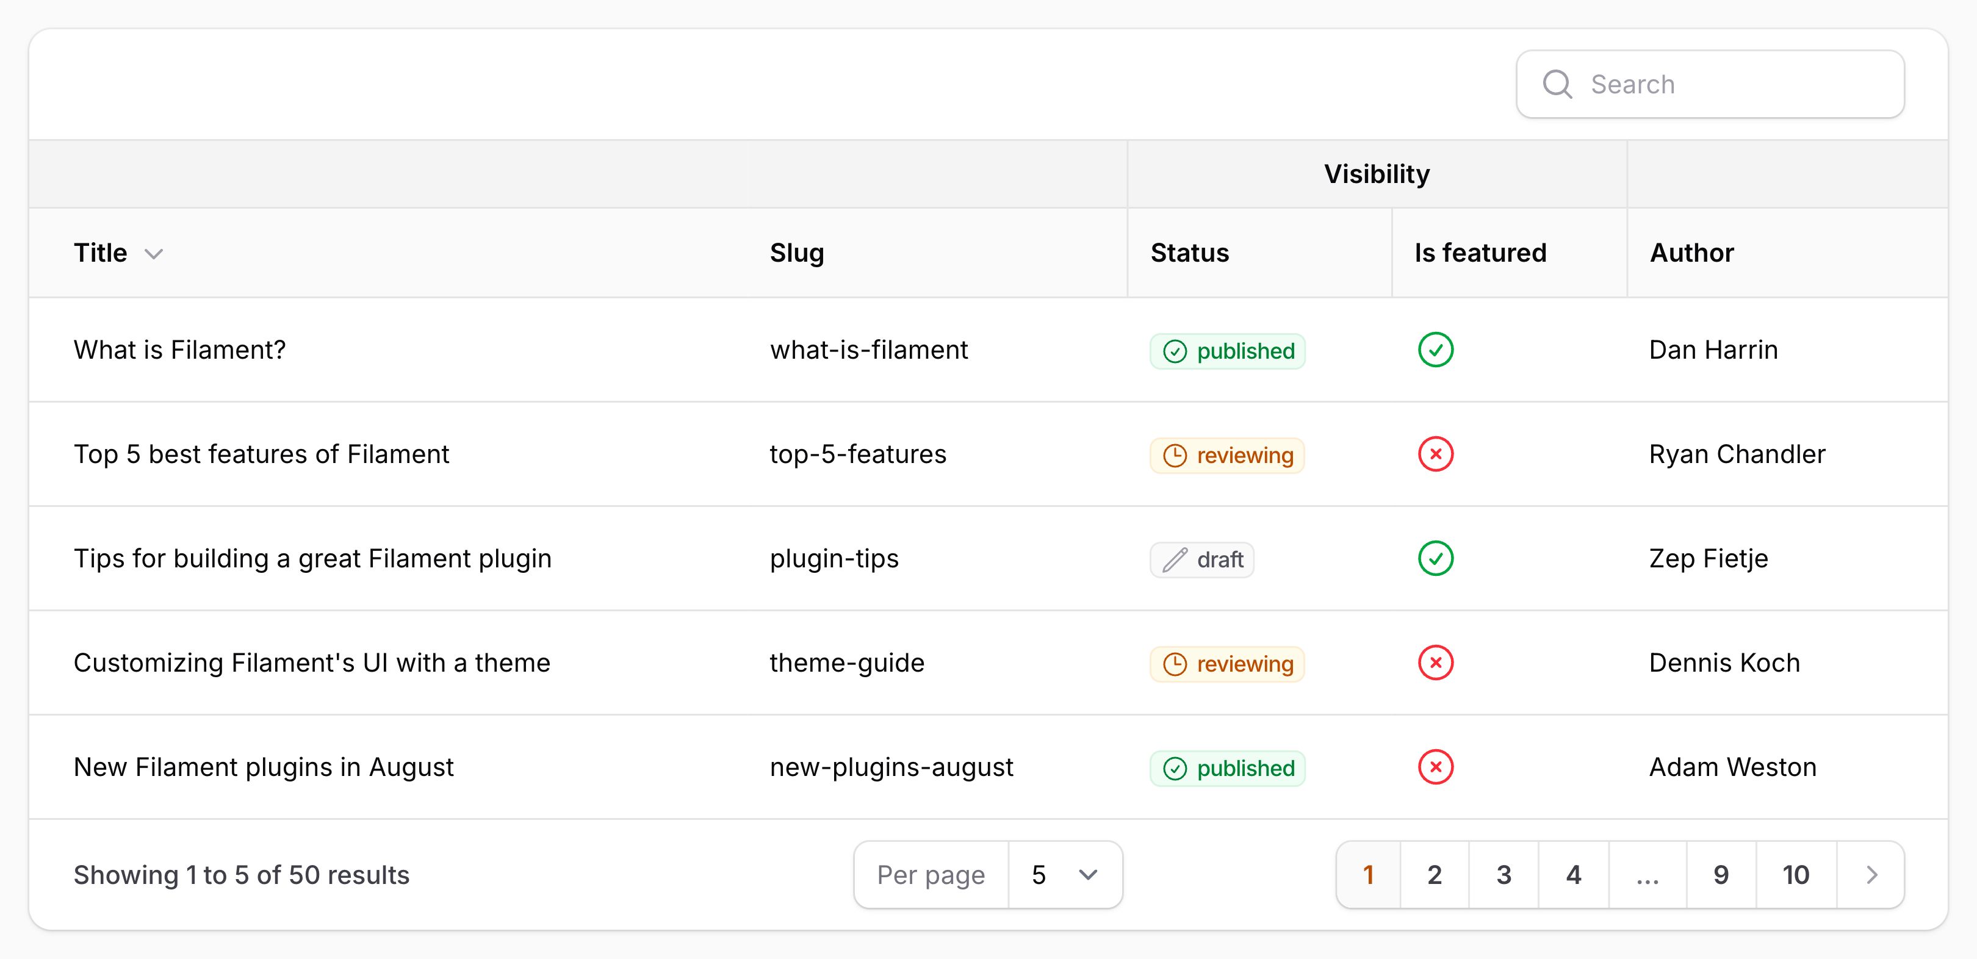Viewport: 1977px width, 959px height.
Task: Click the published badge for new-plugins-august
Action: pyautogui.click(x=1227, y=768)
